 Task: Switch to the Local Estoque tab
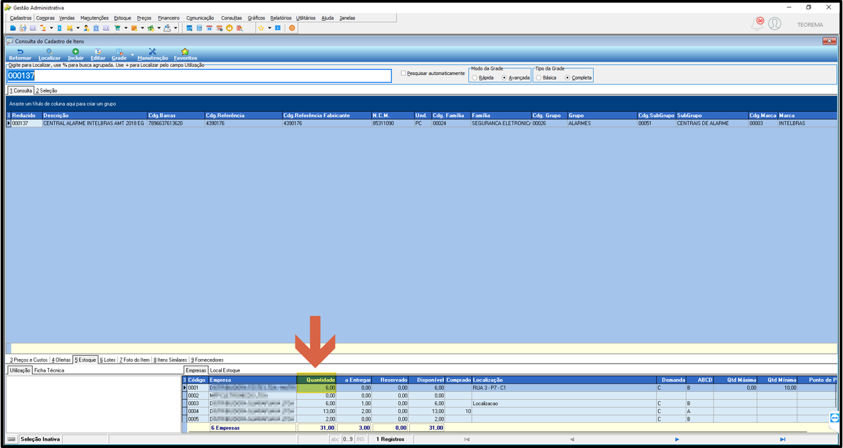click(225, 370)
